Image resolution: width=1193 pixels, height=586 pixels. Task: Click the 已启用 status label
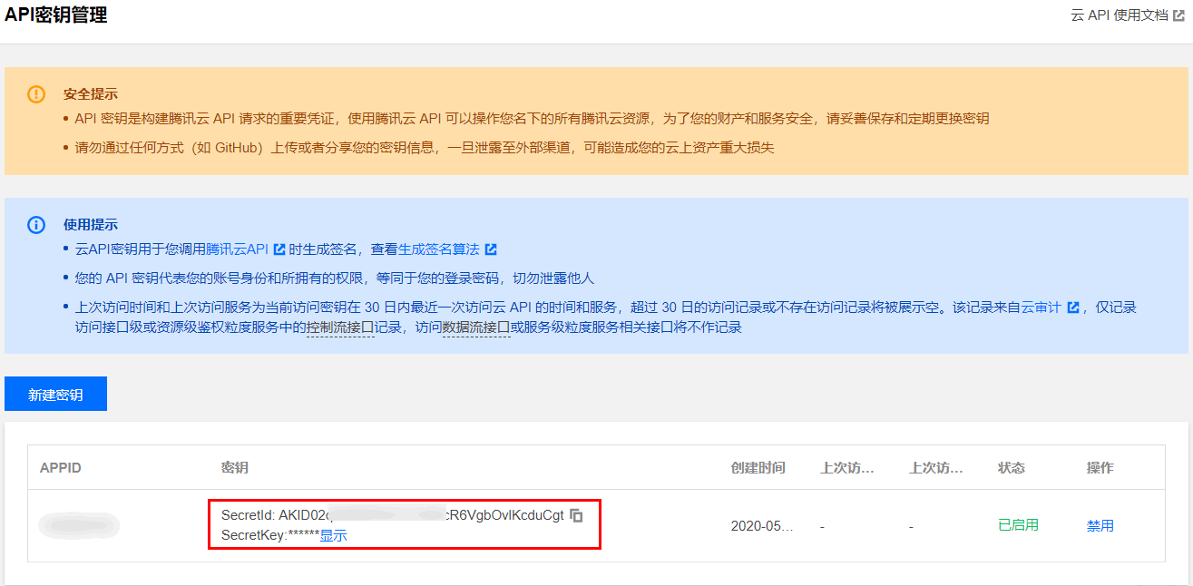(x=1018, y=524)
